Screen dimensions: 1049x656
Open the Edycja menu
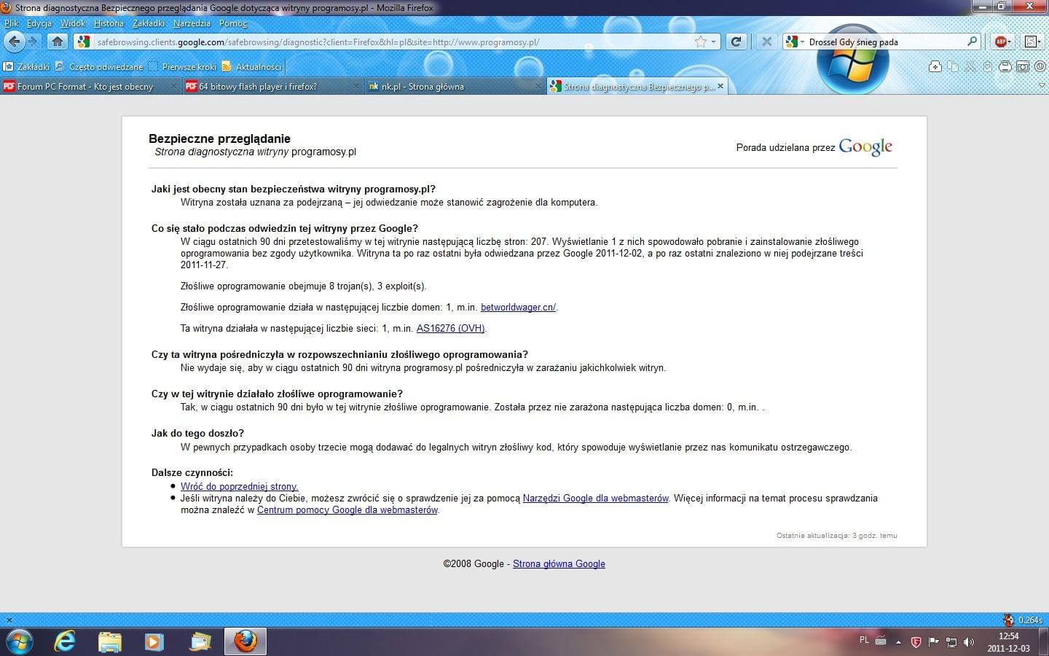[x=39, y=23]
